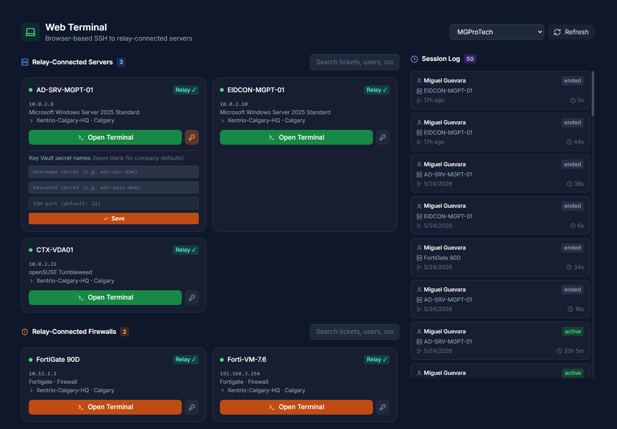This screenshot has width=617, height=429.
Task: Click the clock icon next to 38s duration
Action: coord(569,184)
